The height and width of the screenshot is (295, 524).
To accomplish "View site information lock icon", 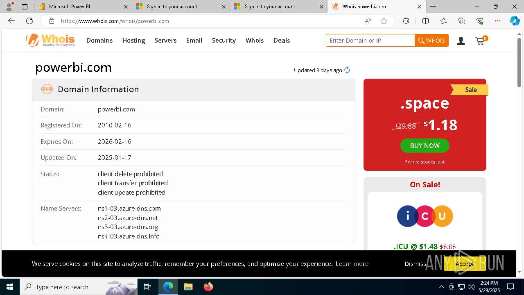I will 51,21.
